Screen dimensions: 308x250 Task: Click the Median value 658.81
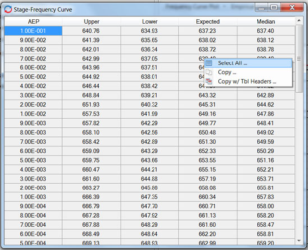pos(265,234)
